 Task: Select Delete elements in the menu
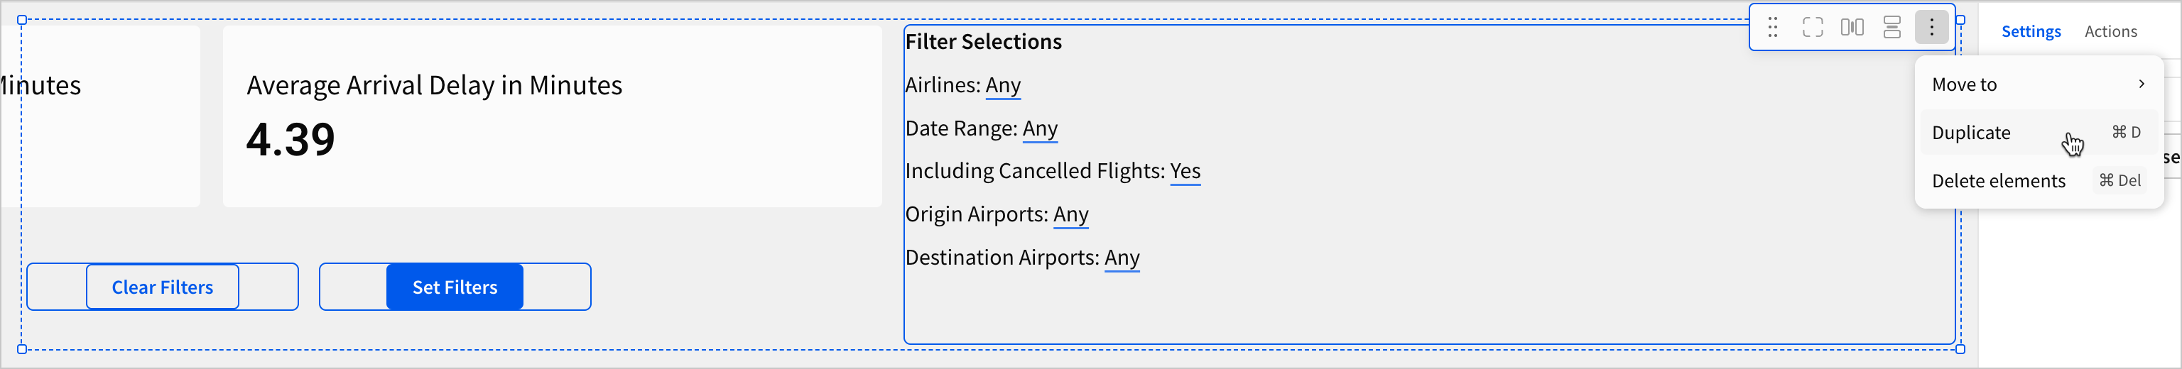(x=1998, y=181)
